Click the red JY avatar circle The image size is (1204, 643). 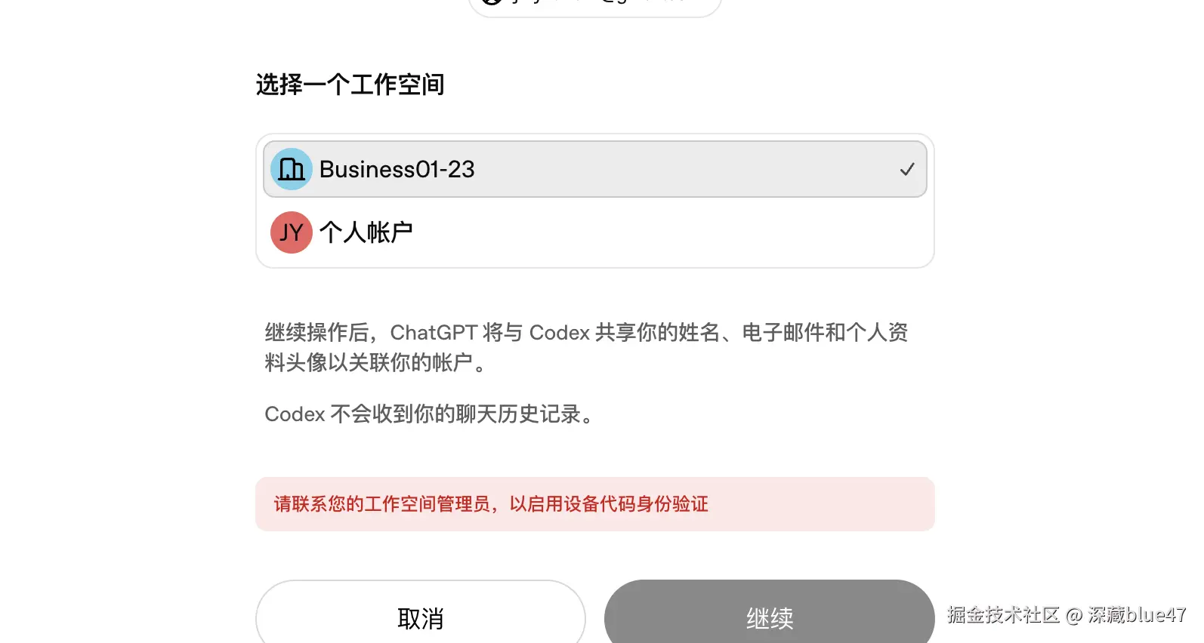(291, 232)
